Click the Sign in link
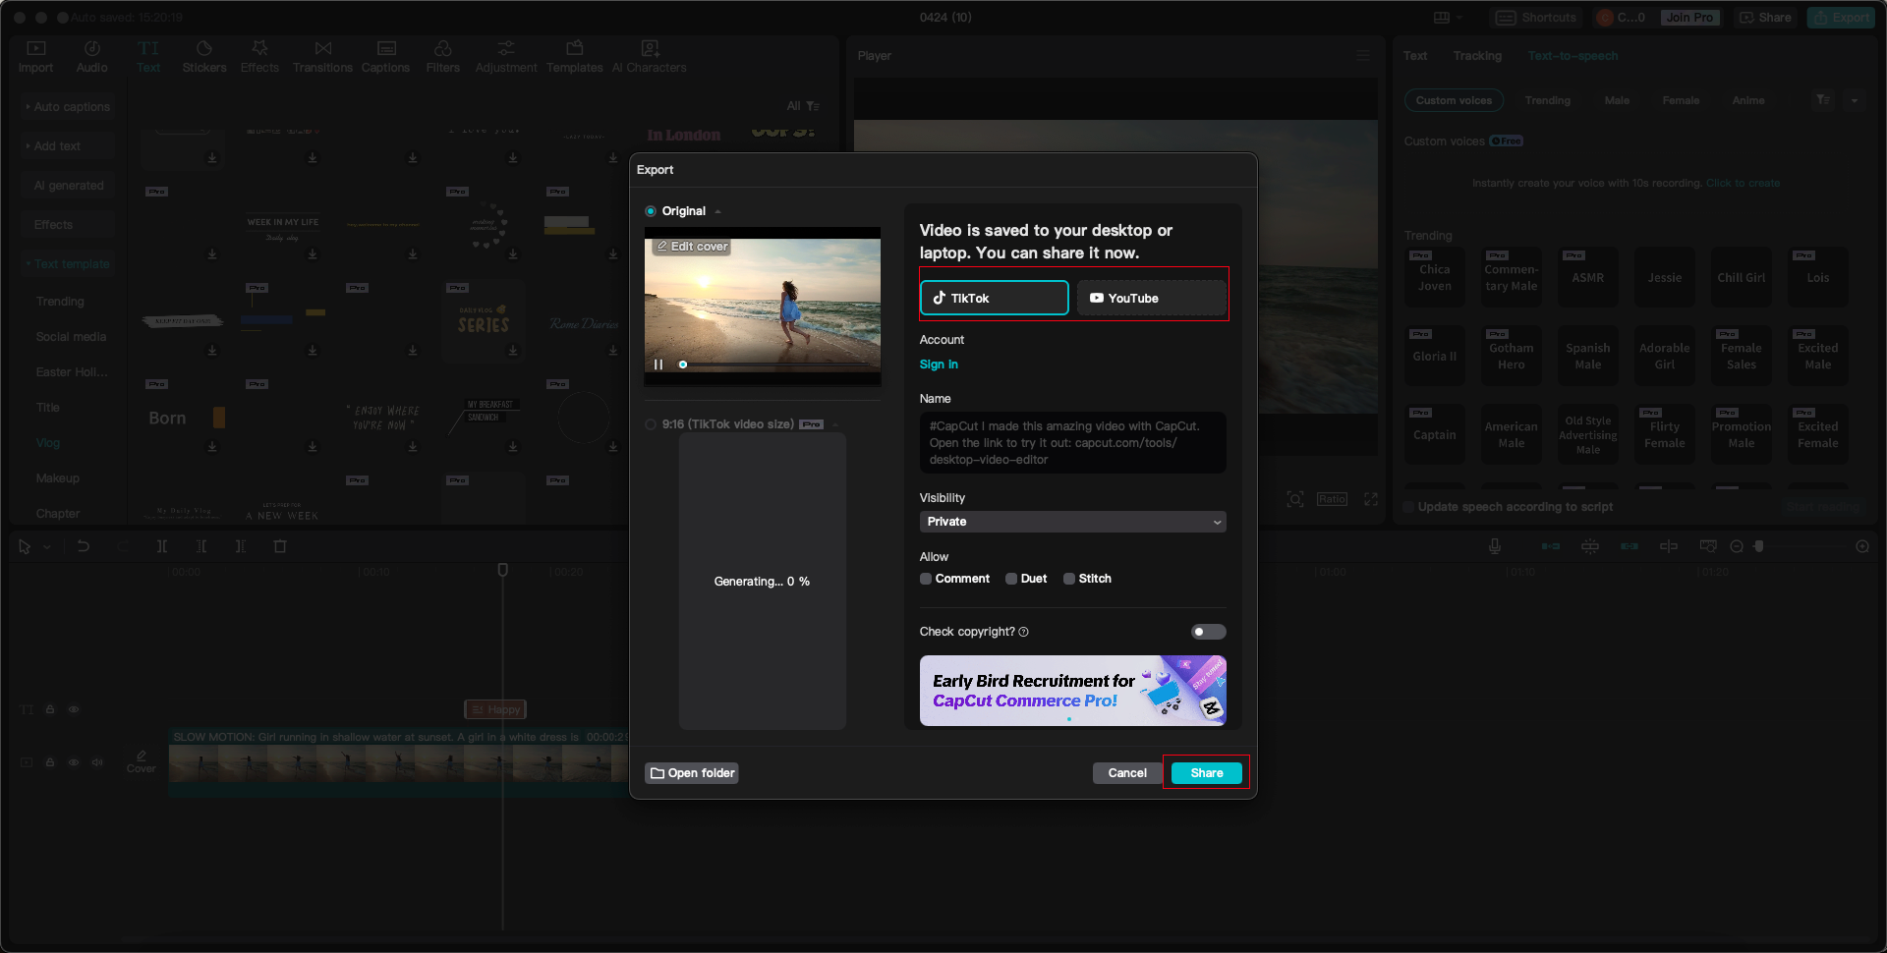 pos(939,364)
